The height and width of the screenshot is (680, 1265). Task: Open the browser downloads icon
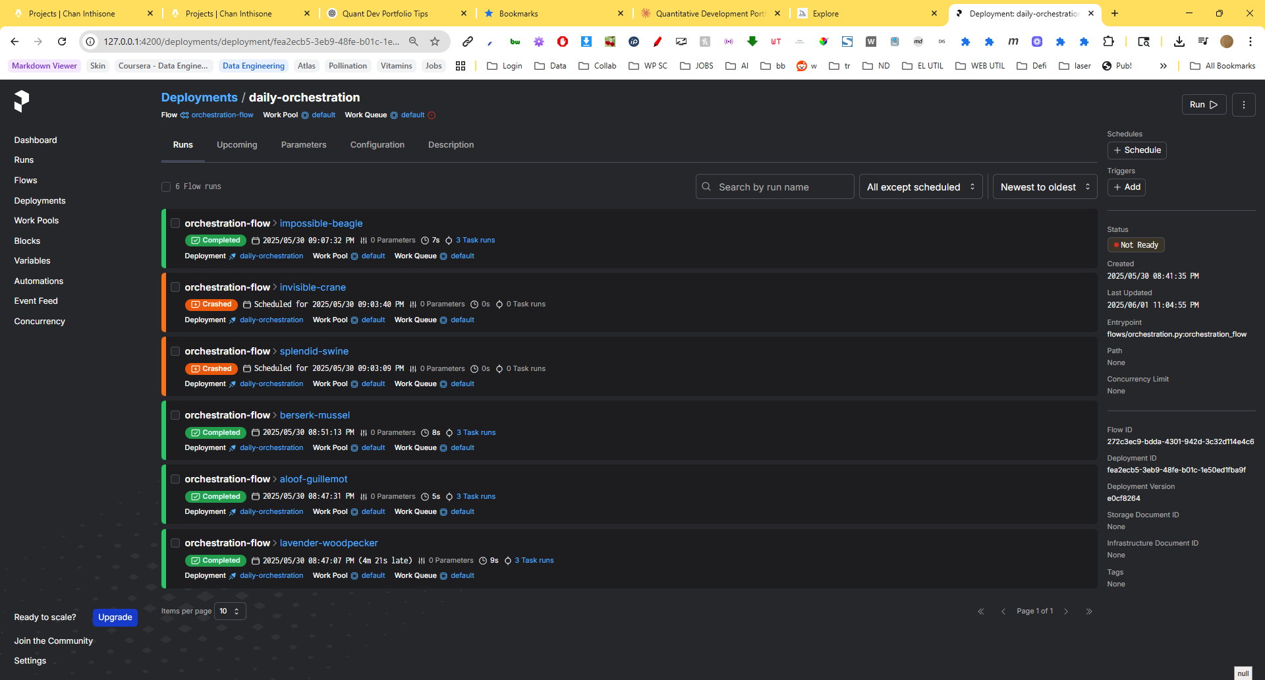pyautogui.click(x=1179, y=42)
